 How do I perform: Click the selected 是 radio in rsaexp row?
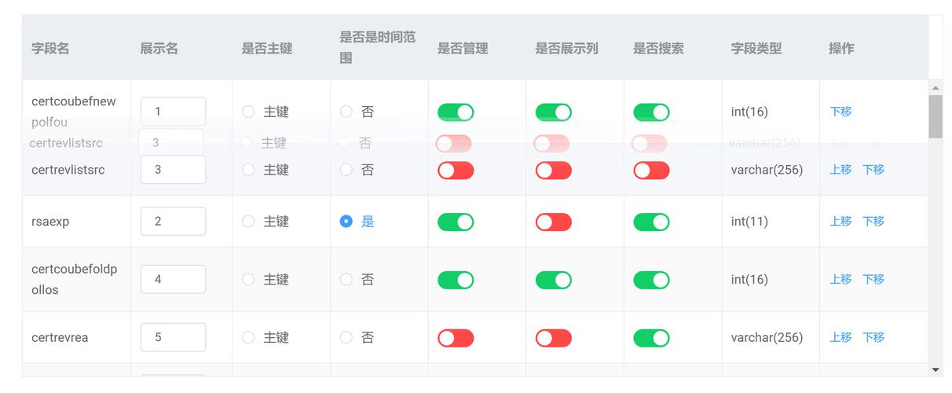pos(346,222)
